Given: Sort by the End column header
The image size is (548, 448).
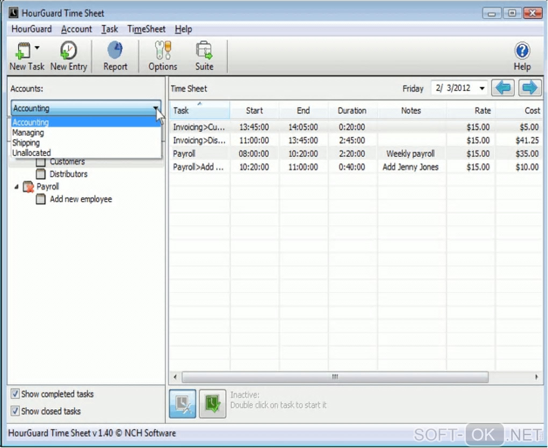Looking at the screenshot, I should tap(304, 111).
